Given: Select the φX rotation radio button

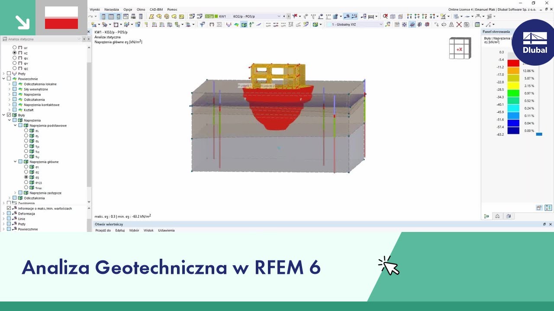Looking at the screenshot, I should 14,58.
